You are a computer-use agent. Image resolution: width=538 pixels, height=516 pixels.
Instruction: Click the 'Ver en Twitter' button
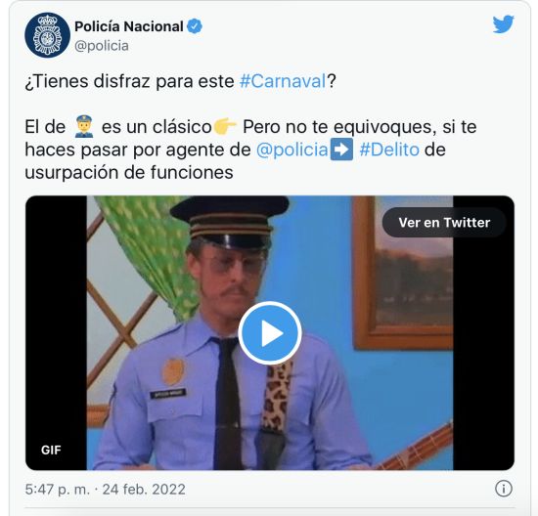tap(444, 223)
